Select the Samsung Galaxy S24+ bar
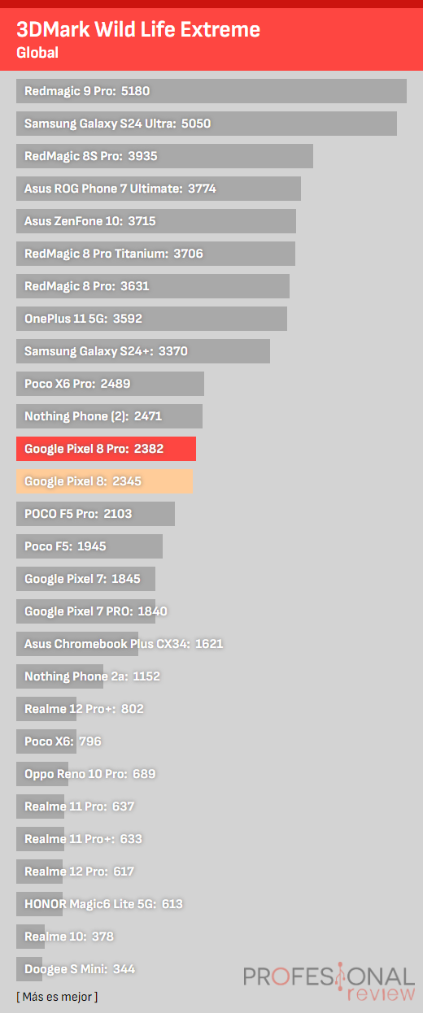Image resolution: width=423 pixels, height=1013 pixels. (x=143, y=351)
